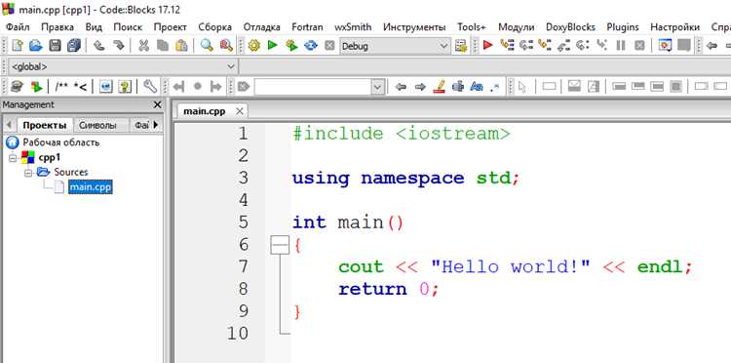
Task: Click Next line debugger icon
Action: pos(526,45)
